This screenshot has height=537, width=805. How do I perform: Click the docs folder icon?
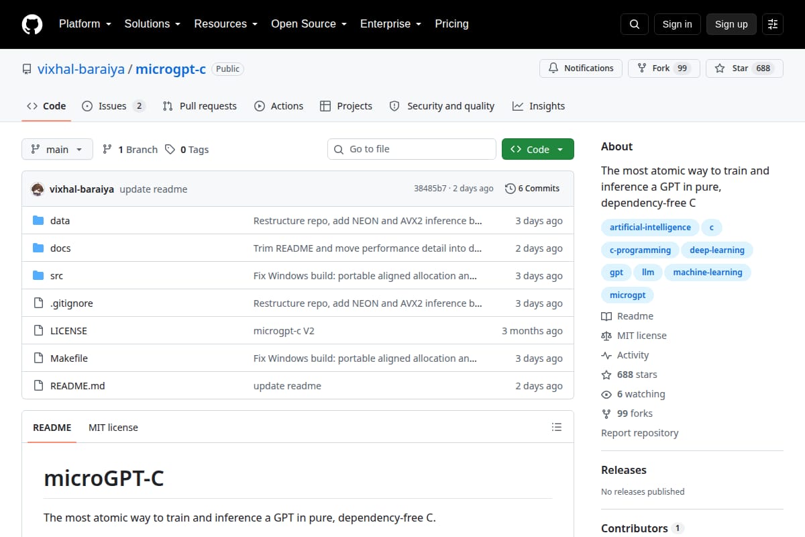(x=38, y=248)
